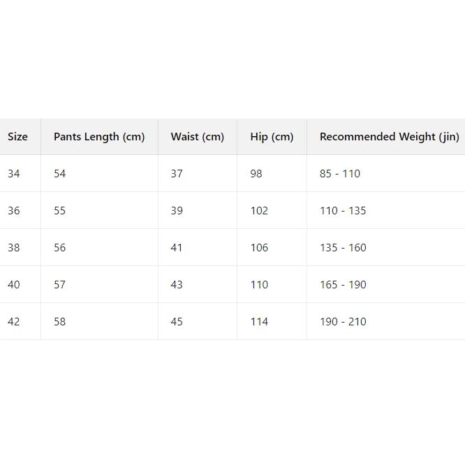465x465 pixels.
Task: Click waist value 37
Action: point(177,174)
